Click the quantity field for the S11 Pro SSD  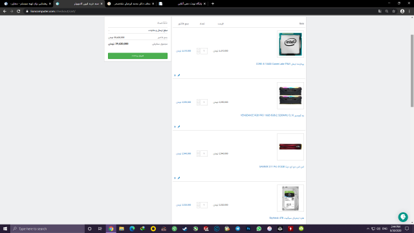pyautogui.click(x=204, y=153)
